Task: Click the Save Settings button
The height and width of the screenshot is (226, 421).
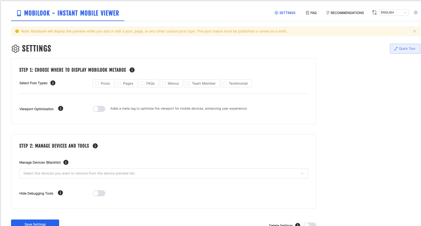Action: coord(35,223)
